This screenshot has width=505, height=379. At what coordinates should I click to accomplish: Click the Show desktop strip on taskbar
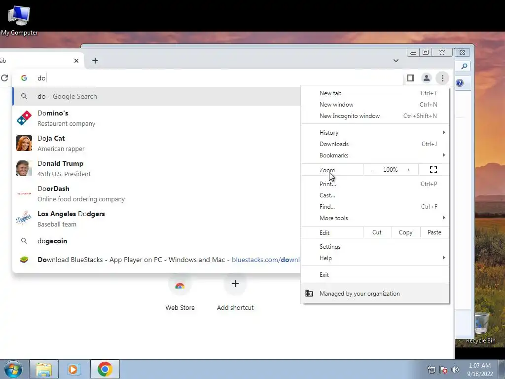point(502,369)
